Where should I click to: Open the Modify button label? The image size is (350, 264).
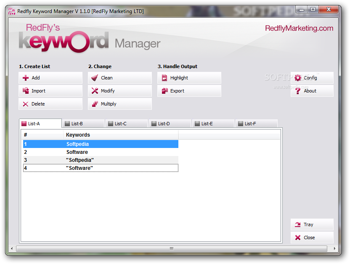pos(108,91)
